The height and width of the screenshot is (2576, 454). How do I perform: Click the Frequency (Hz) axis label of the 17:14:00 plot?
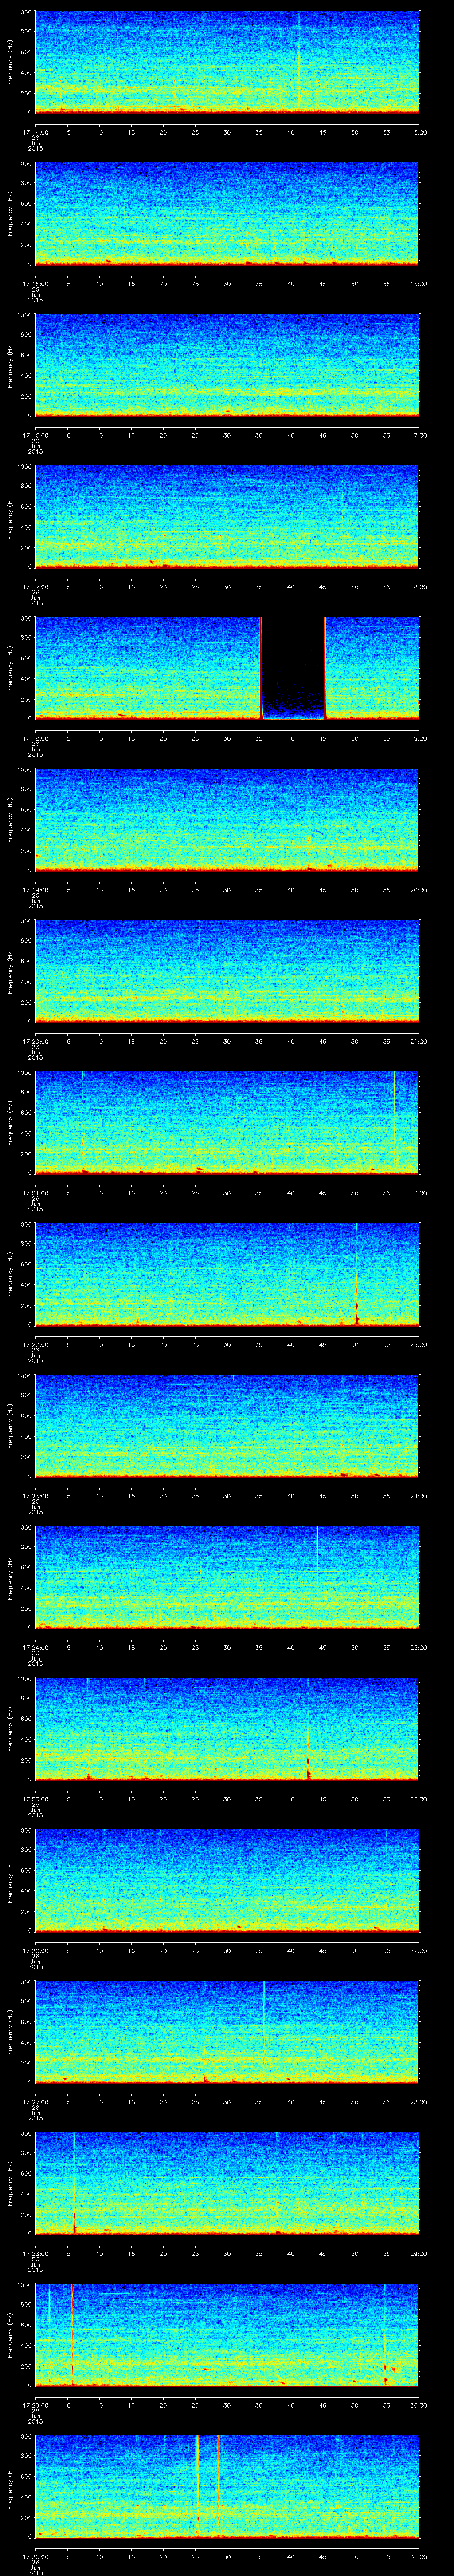10,62
